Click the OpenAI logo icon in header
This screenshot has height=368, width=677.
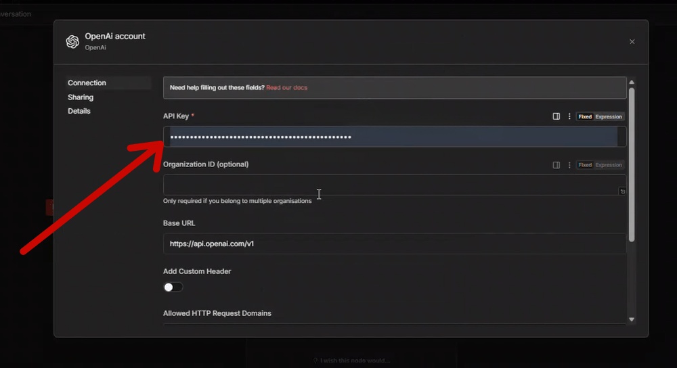[x=72, y=41]
